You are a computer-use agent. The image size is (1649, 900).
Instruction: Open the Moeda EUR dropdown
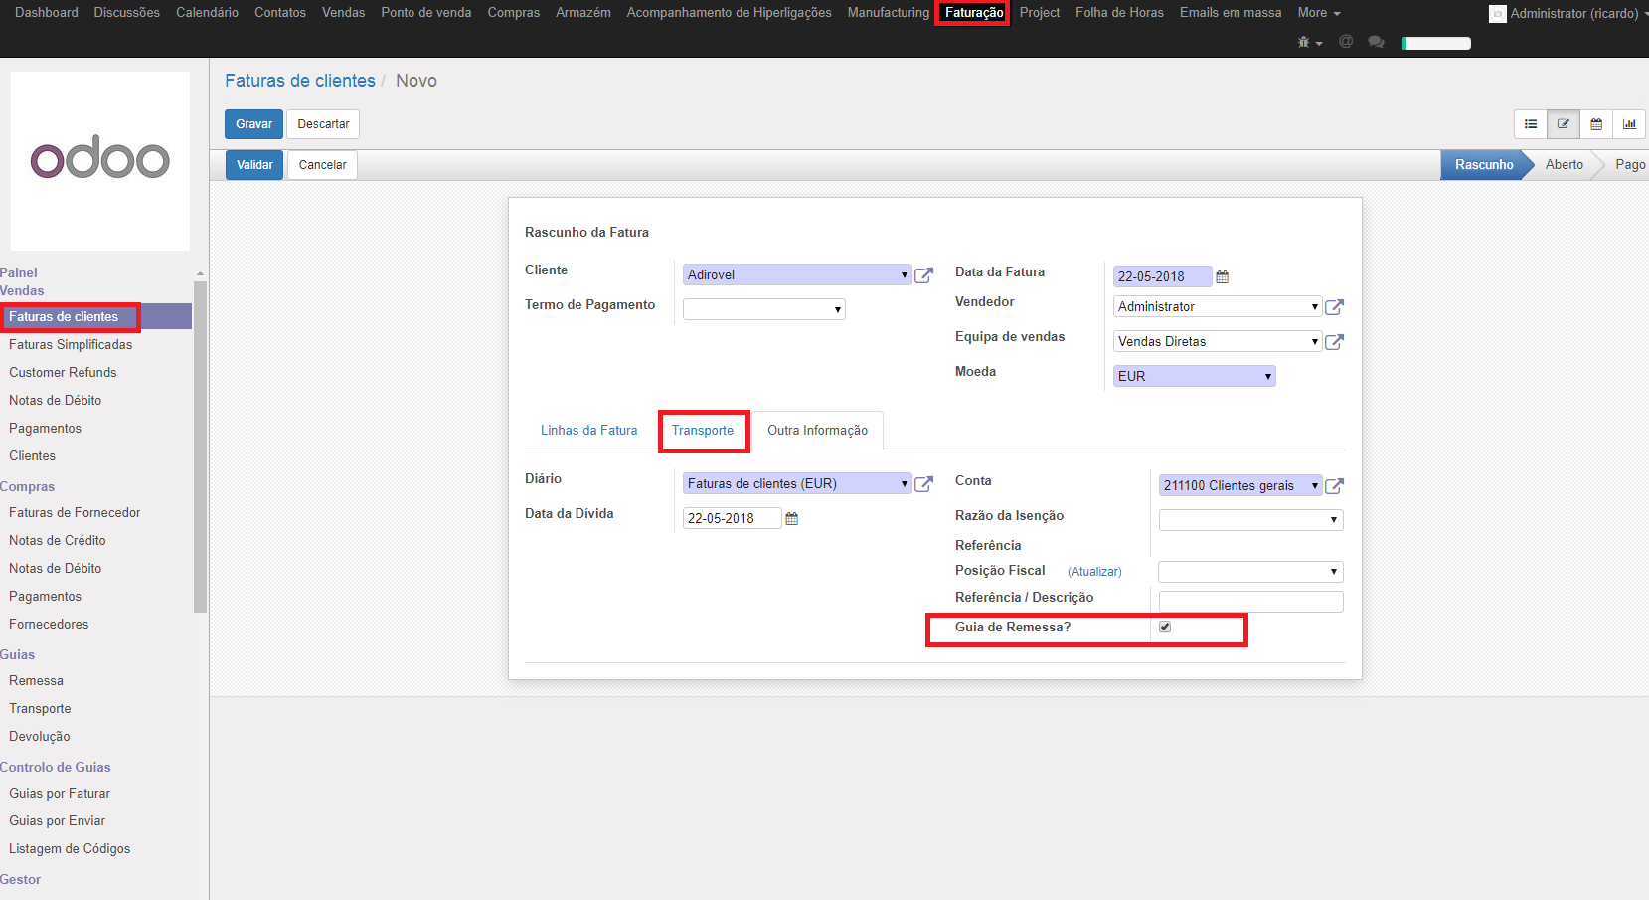(1194, 376)
